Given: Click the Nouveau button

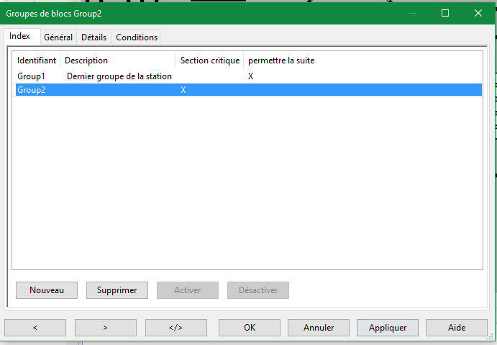Looking at the screenshot, I should click(47, 290).
